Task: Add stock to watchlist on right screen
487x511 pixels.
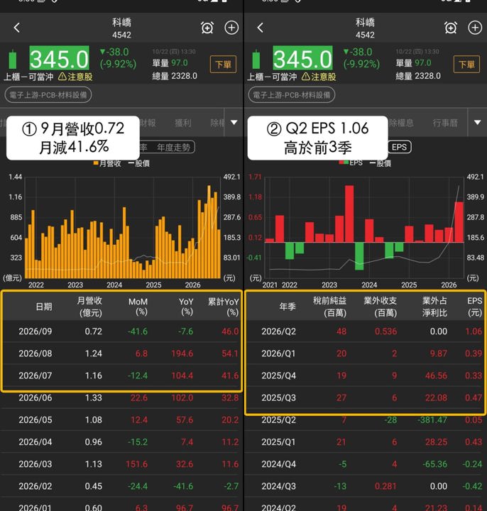Action: [x=475, y=28]
